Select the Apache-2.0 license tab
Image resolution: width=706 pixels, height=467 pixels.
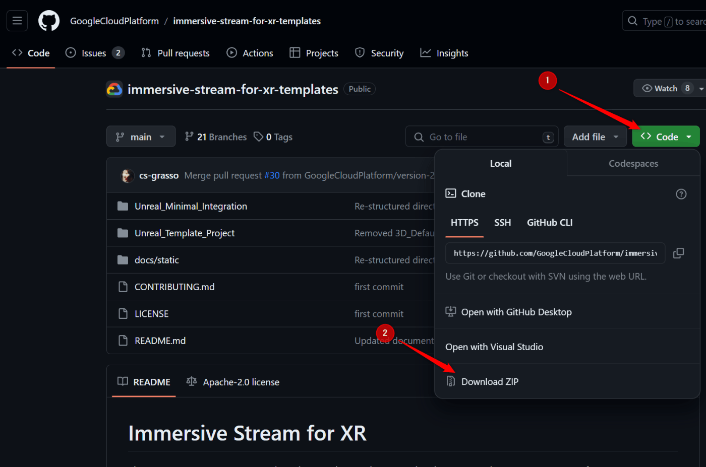coord(232,382)
